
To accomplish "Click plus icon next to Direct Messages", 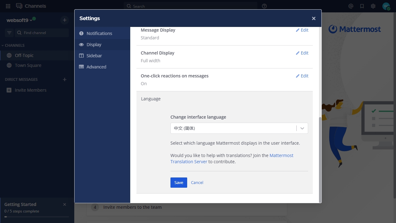I will [x=65, y=79].
